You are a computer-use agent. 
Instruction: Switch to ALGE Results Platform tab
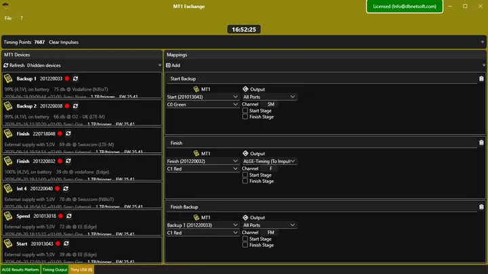click(20, 269)
